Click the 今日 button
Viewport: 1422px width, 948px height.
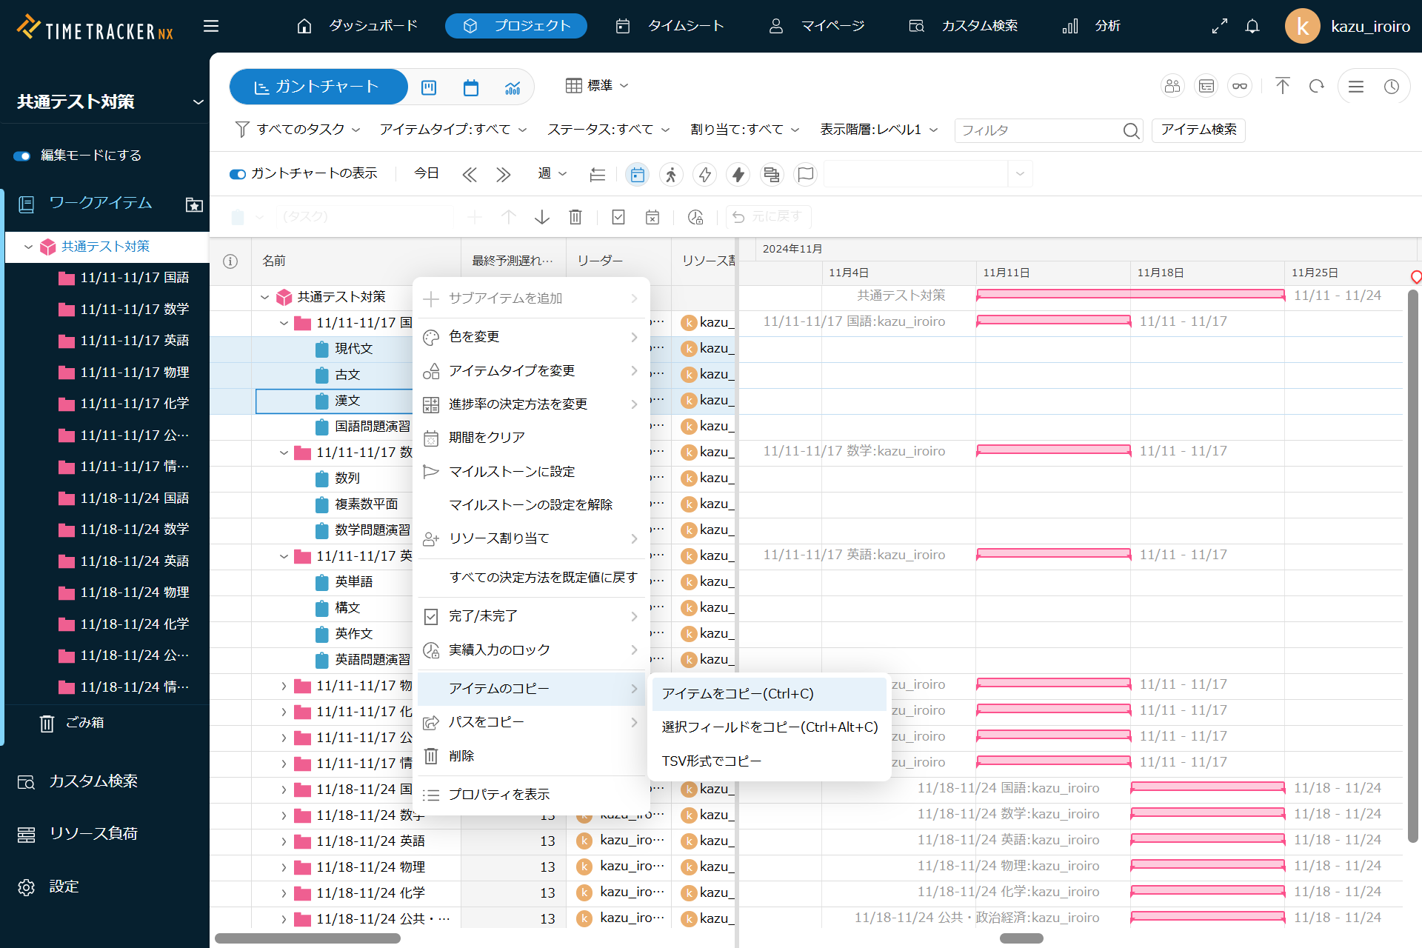(426, 173)
